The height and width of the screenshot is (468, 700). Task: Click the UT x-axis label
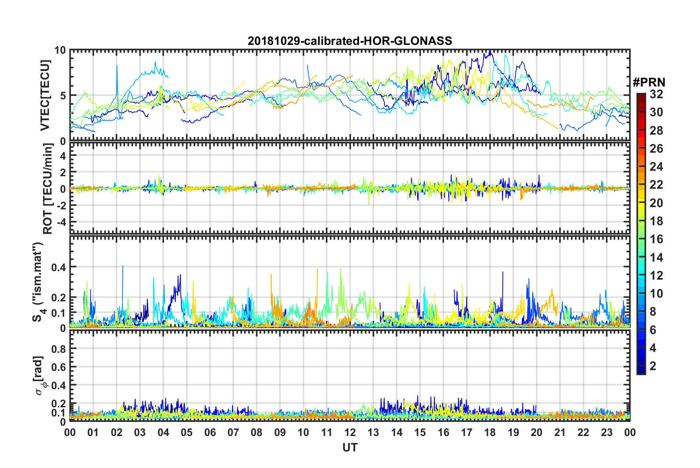[350, 447]
